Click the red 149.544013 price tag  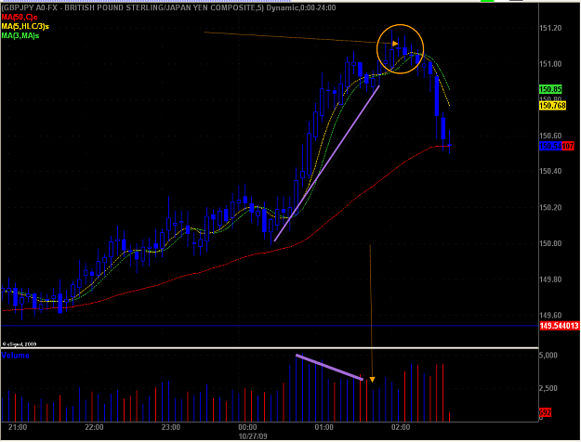click(x=560, y=326)
